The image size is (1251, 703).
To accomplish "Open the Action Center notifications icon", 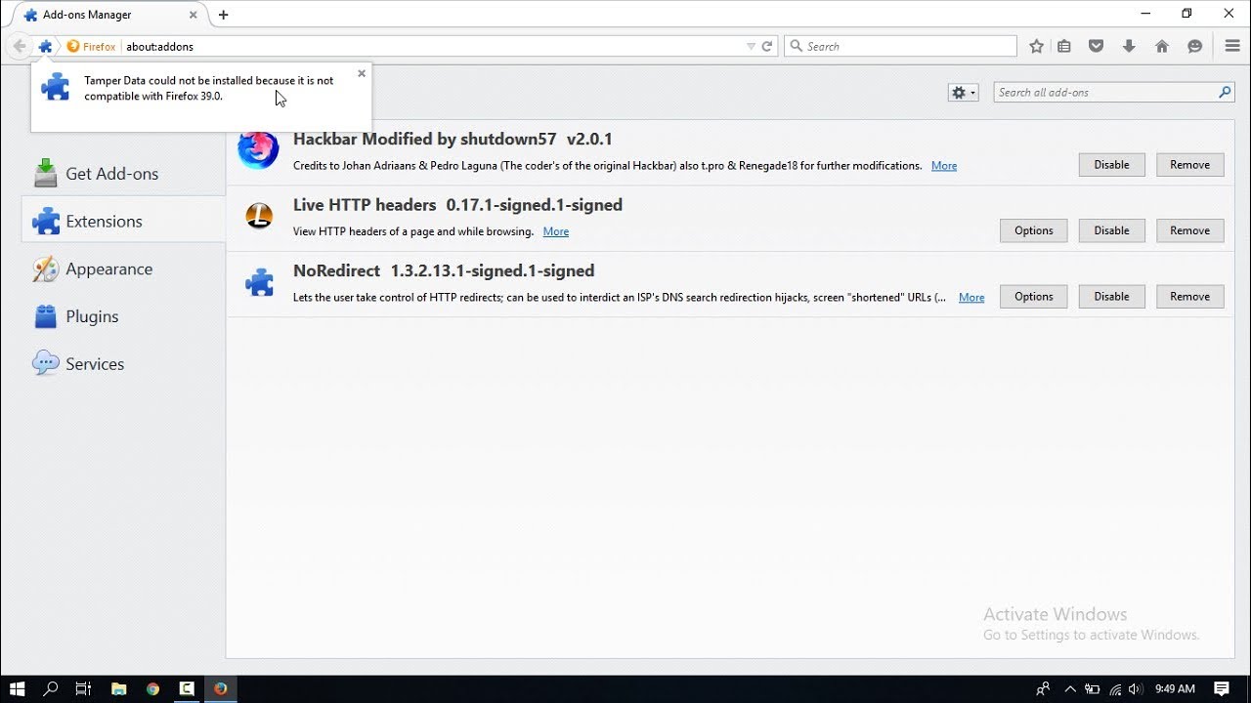I will pos(1222,688).
